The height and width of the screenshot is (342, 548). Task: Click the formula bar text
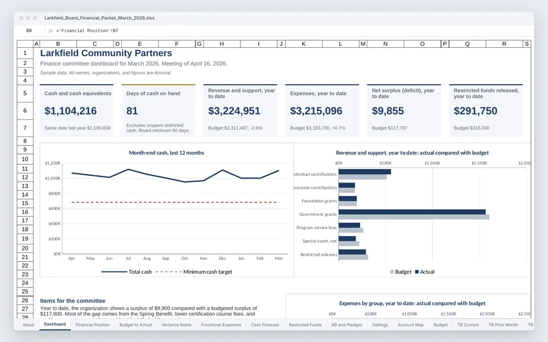coord(87,31)
